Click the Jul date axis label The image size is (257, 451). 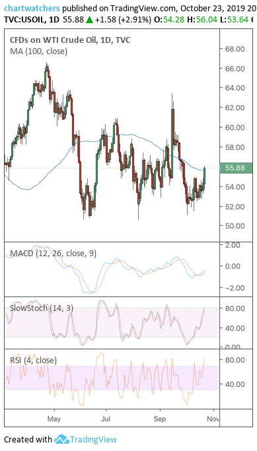point(106,419)
